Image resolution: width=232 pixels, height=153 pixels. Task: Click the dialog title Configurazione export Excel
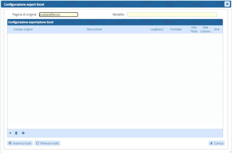24,4
